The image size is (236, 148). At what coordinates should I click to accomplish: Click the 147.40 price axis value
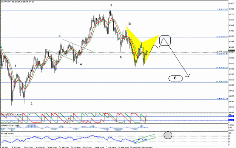coord(231,101)
